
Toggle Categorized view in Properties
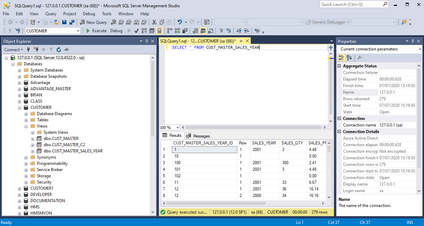[x=341, y=58]
